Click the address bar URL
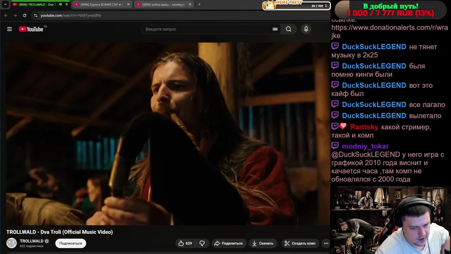This screenshot has width=451, height=254. (71, 16)
